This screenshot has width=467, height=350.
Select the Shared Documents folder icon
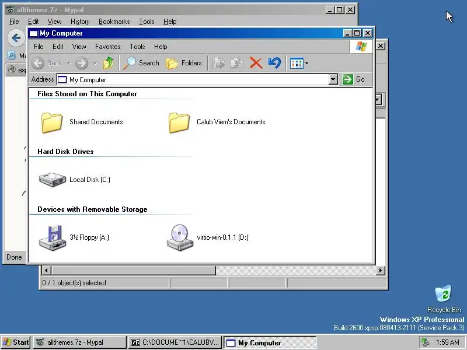coord(51,123)
